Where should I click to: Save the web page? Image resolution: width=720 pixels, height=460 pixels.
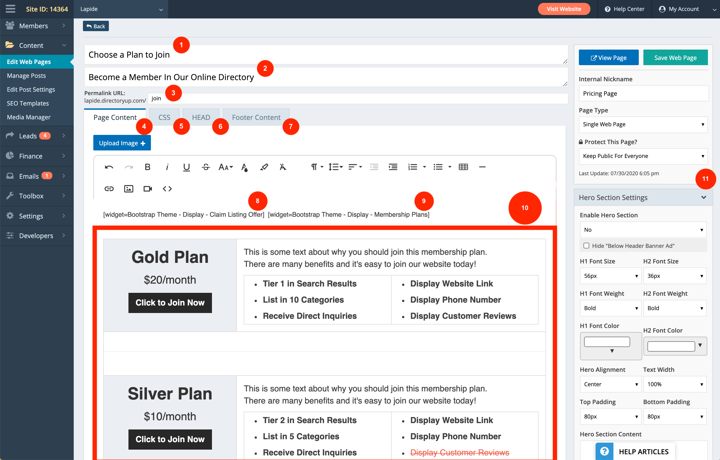(x=675, y=57)
